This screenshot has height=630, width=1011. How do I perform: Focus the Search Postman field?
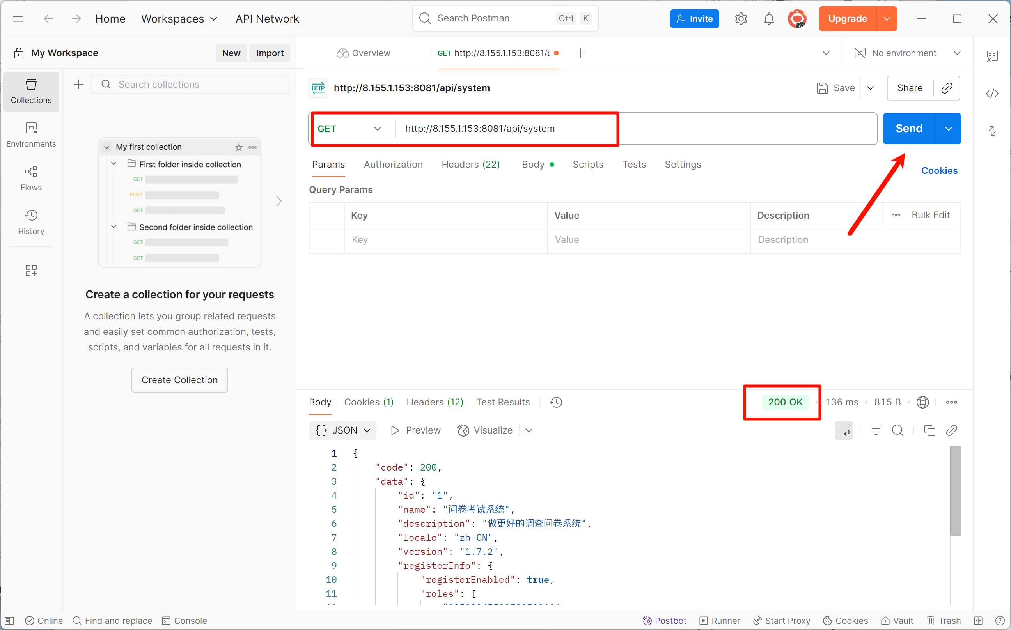coord(505,19)
